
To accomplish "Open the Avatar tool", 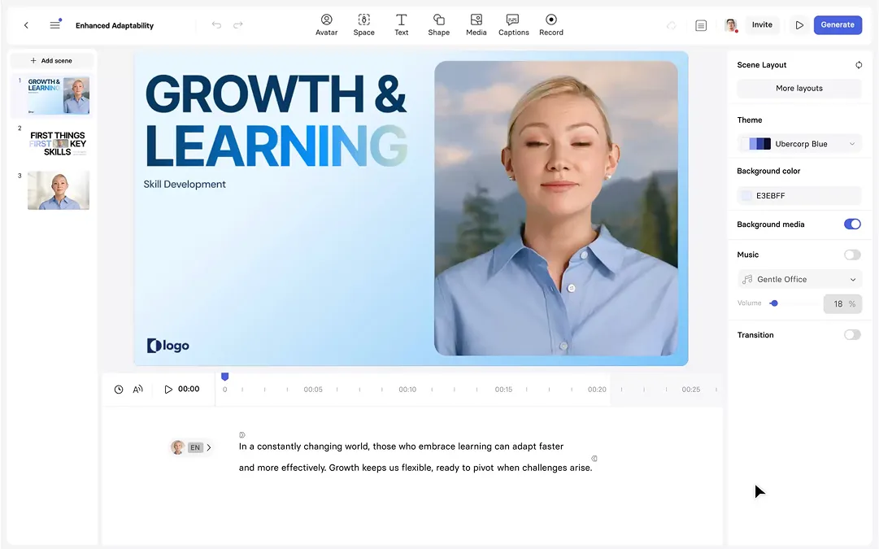I will tap(326, 24).
